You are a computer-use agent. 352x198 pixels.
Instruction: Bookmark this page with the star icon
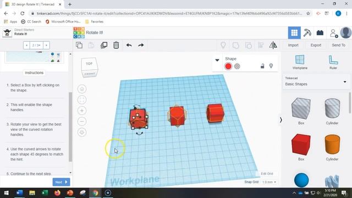(x=308, y=13)
